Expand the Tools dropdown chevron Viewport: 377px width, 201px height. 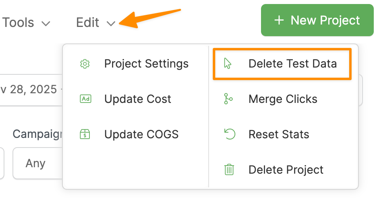click(x=46, y=23)
